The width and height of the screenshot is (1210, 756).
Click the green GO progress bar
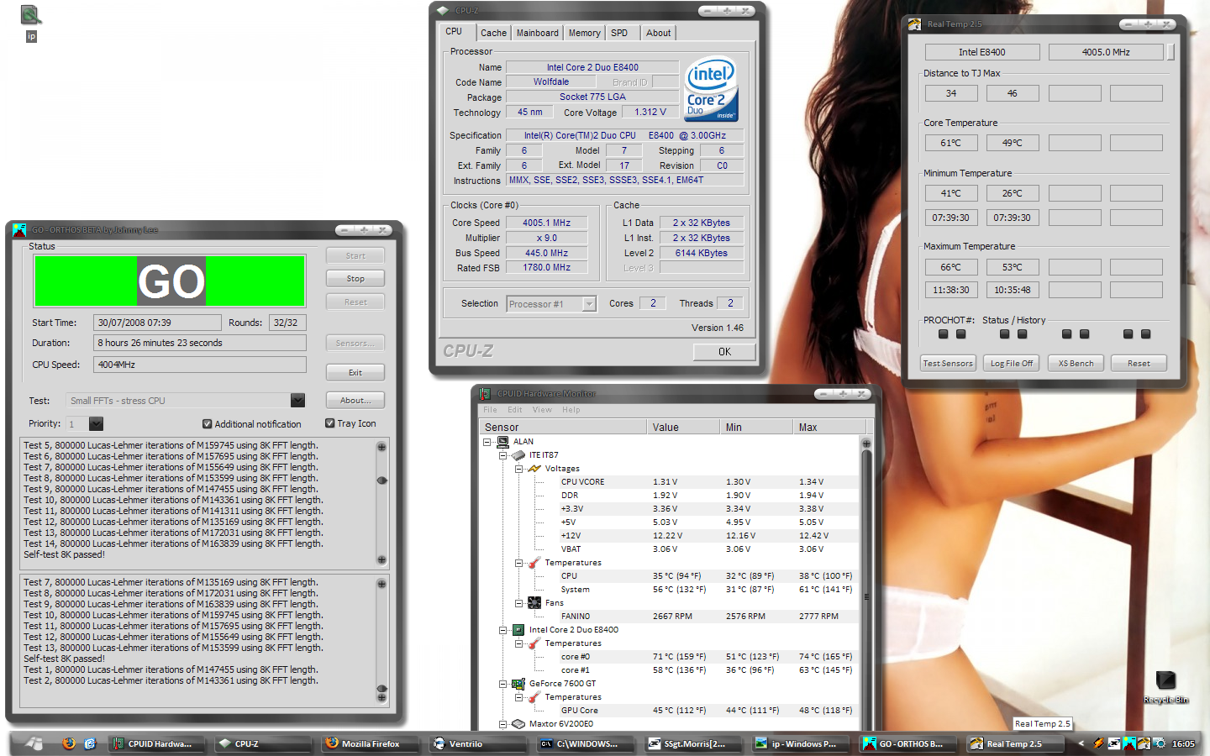170,281
